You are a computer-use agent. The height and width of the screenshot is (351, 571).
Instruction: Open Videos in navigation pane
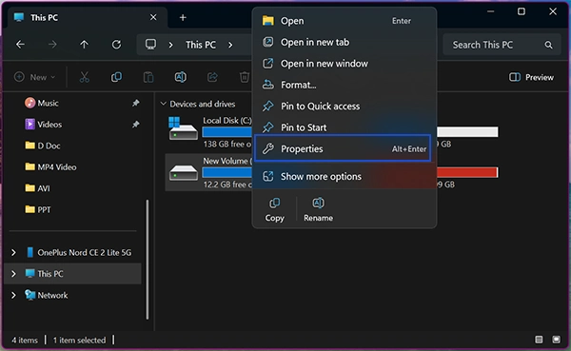point(49,125)
